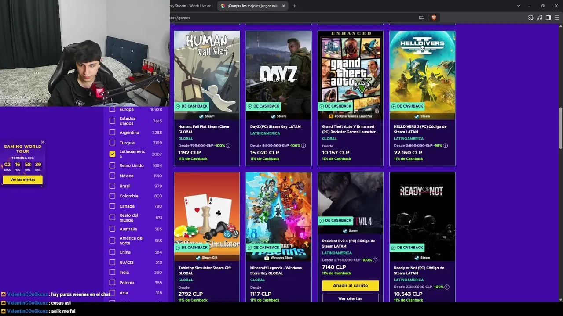Image resolution: width=563 pixels, height=316 pixels.
Task: Select the '¡Compra los mejores juegos' tab
Action: (x=253, y=6)
